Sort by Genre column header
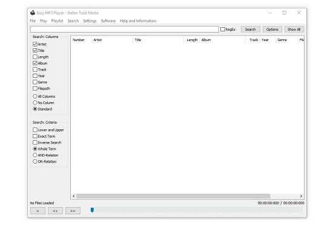333x227 pixels. point(287,40)
